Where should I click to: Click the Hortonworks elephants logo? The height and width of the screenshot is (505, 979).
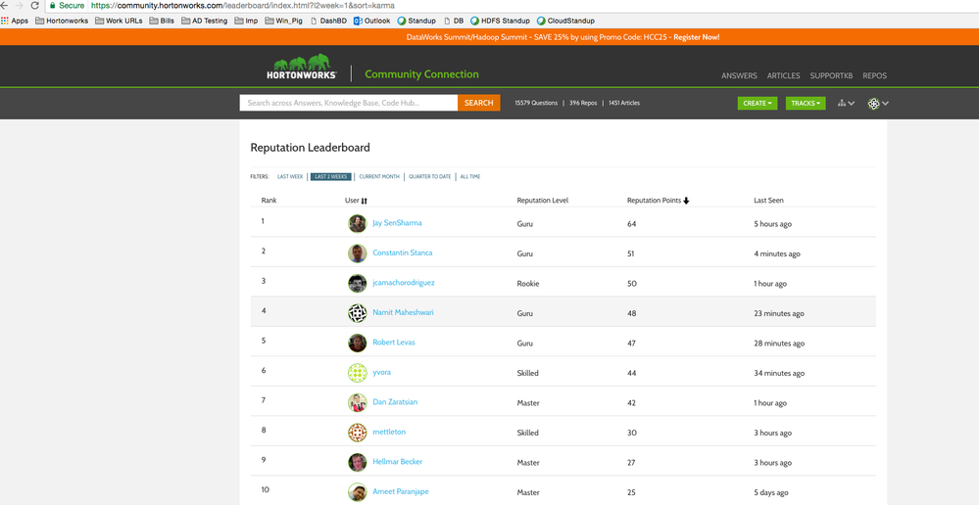point(302,67)
